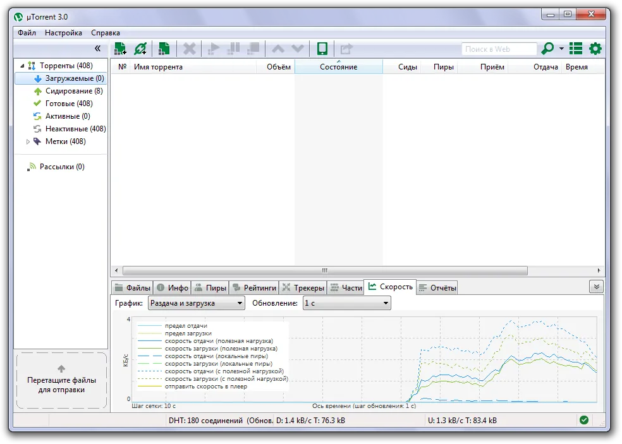Image resolution: width=622 pixels, height=444 pixels.
Task: Toggle the detail pane collapse button
Action: 595,287
